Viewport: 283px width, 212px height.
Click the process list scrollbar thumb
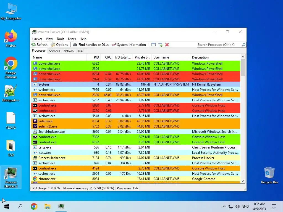click(243, 67)
